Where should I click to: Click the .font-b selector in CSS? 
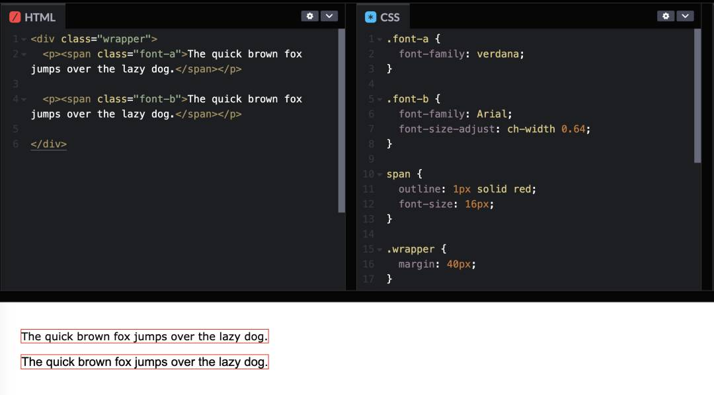click(407, 99)
